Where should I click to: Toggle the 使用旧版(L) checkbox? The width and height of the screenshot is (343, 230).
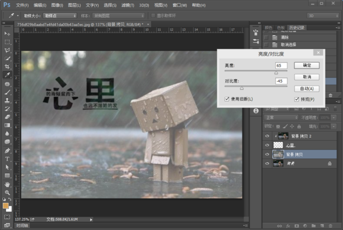pos(227,99)
